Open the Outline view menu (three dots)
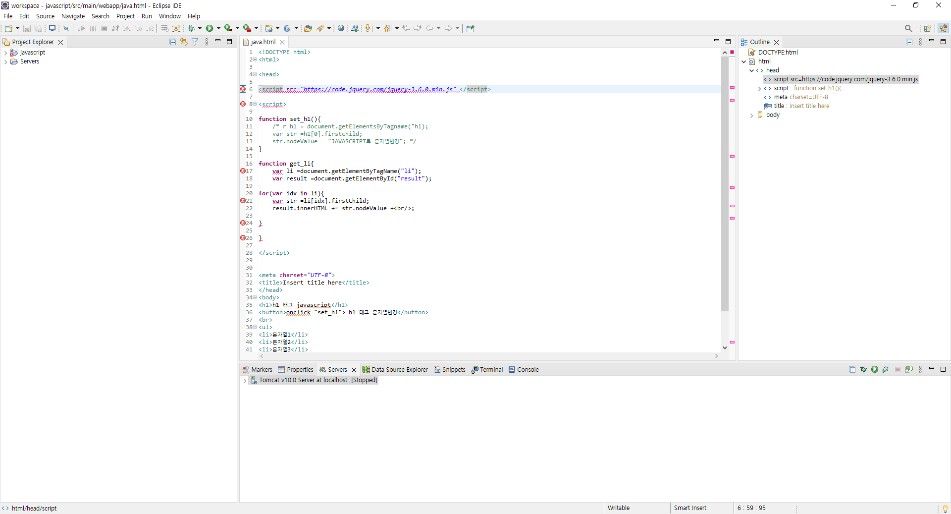This screenshot has width=951, height=514. click(x=920, y=42)
